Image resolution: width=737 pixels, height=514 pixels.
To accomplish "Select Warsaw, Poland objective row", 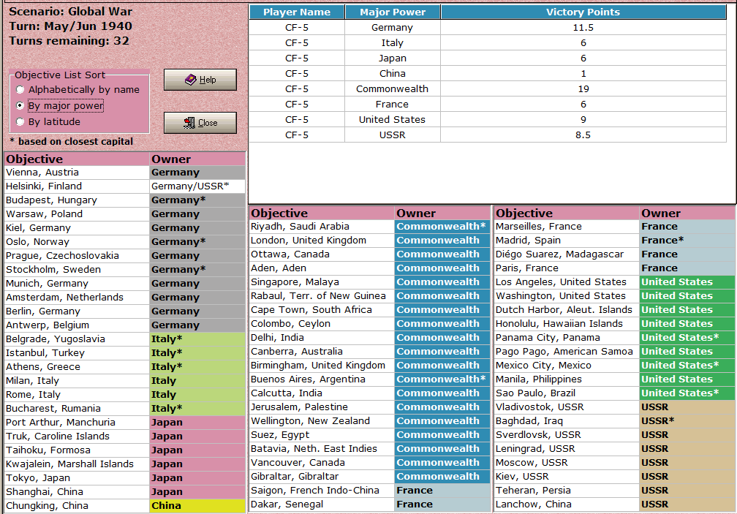I will coord(125,214).
